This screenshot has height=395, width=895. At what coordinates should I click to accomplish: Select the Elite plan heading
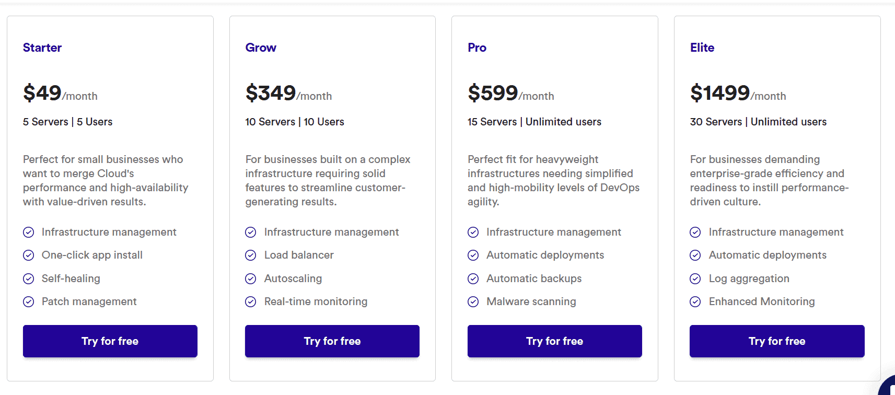click(702, 48)
